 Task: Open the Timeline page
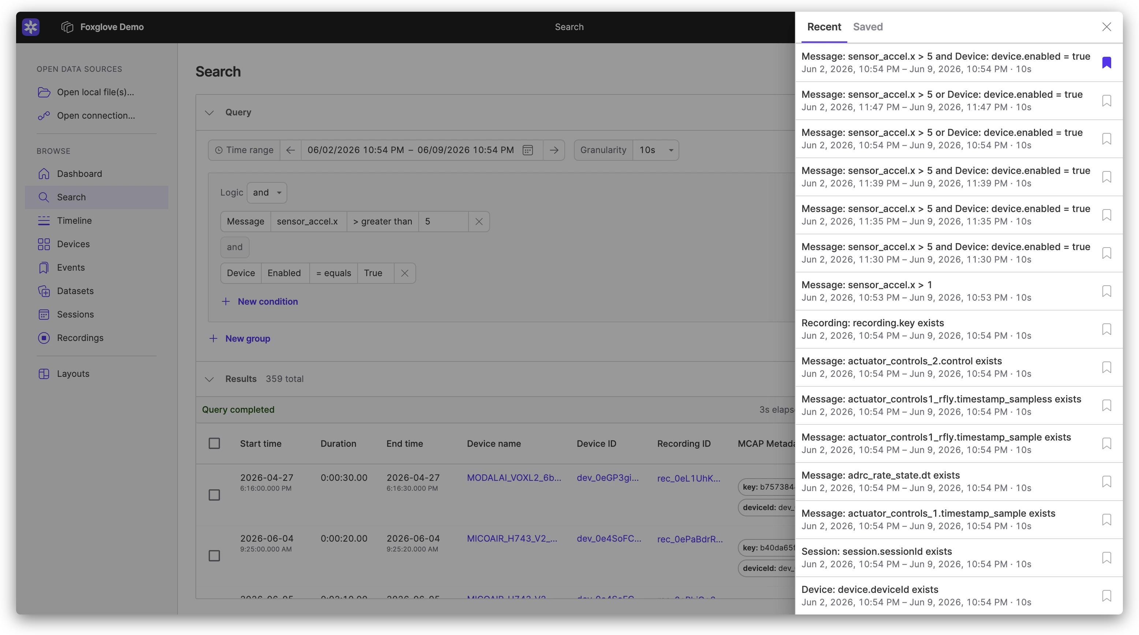96,220
